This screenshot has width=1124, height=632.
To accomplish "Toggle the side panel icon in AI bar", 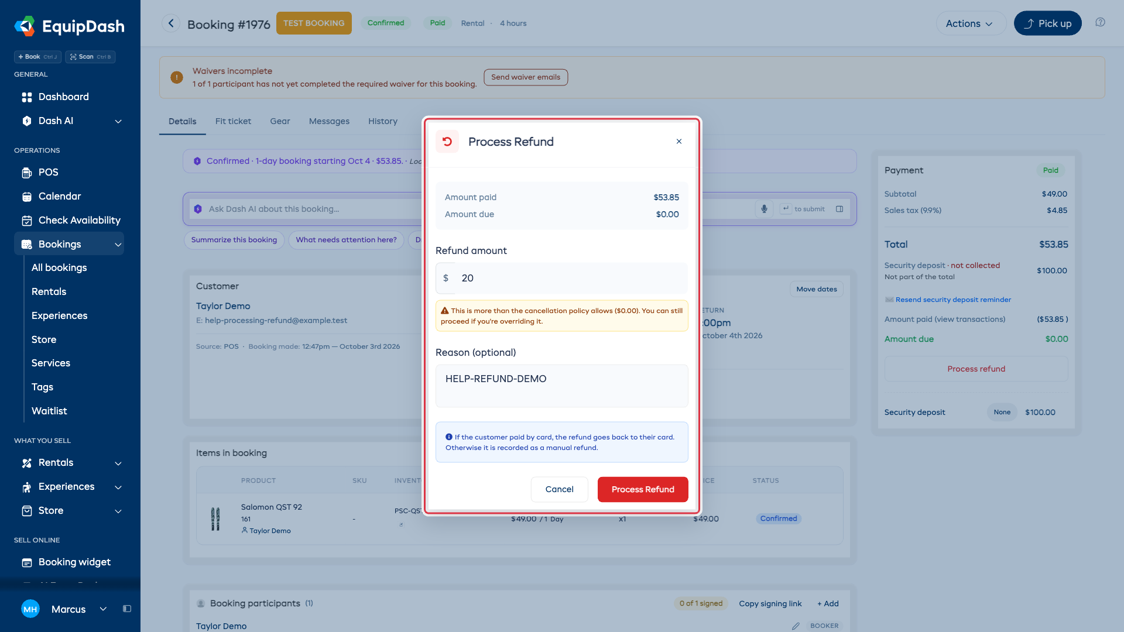I will (x=839, y=209).
